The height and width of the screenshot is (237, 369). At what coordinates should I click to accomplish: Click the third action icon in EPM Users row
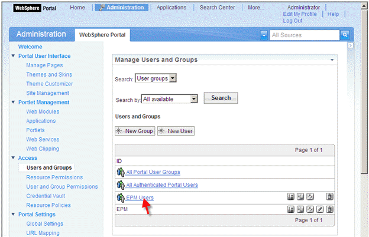(310, 197)
